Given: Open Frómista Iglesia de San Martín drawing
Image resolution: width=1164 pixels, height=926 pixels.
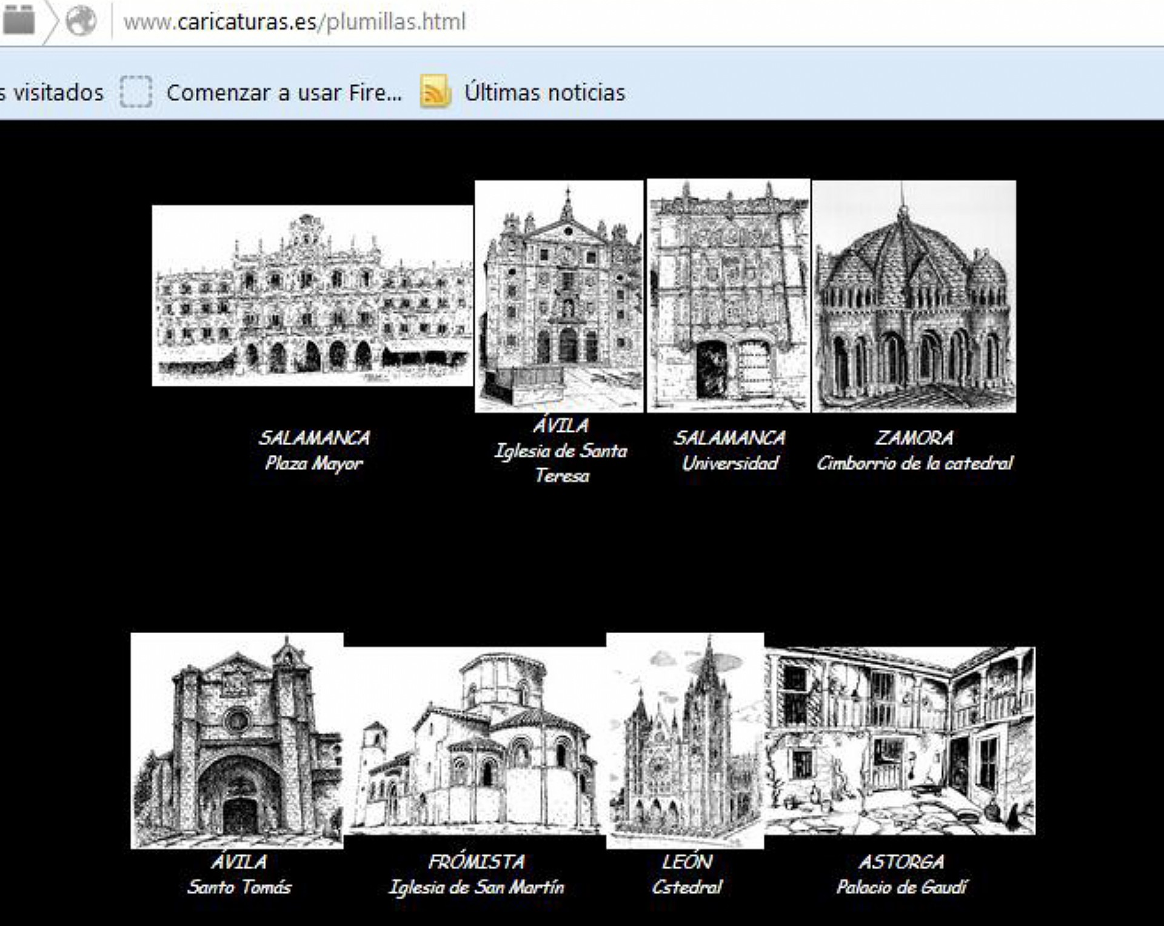Looking at the screenshot, I should [475, 741].
